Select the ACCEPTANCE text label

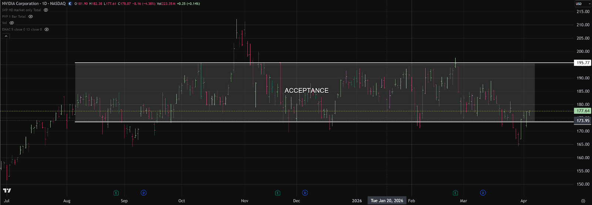[306, 90]
